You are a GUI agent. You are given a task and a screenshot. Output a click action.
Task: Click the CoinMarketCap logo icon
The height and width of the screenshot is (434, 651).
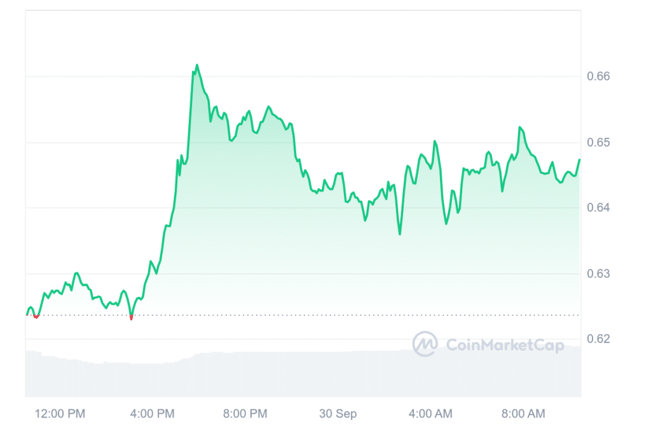pos(425,344)
